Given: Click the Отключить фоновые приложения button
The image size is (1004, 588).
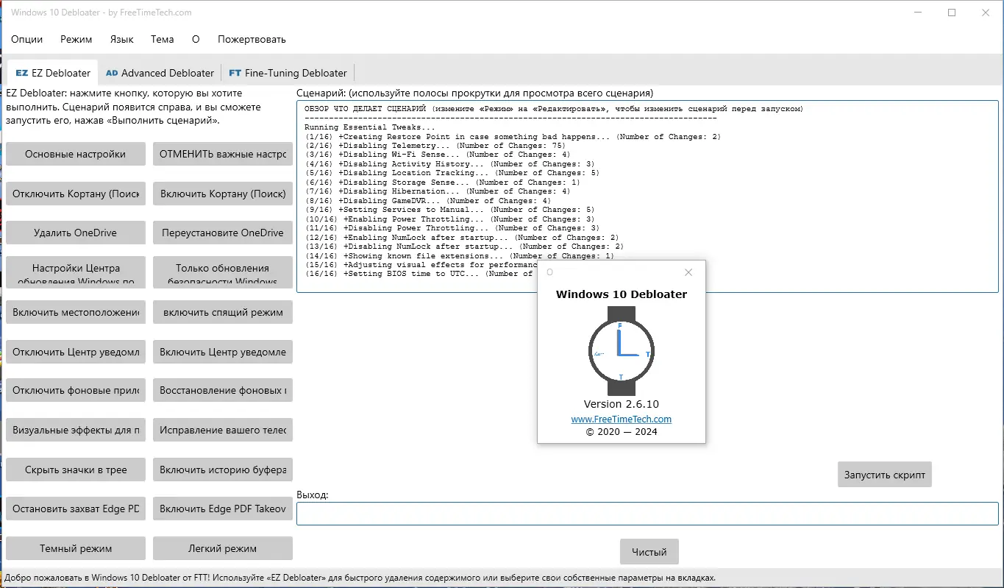Looking at the screenshot, I should point(75,390).
